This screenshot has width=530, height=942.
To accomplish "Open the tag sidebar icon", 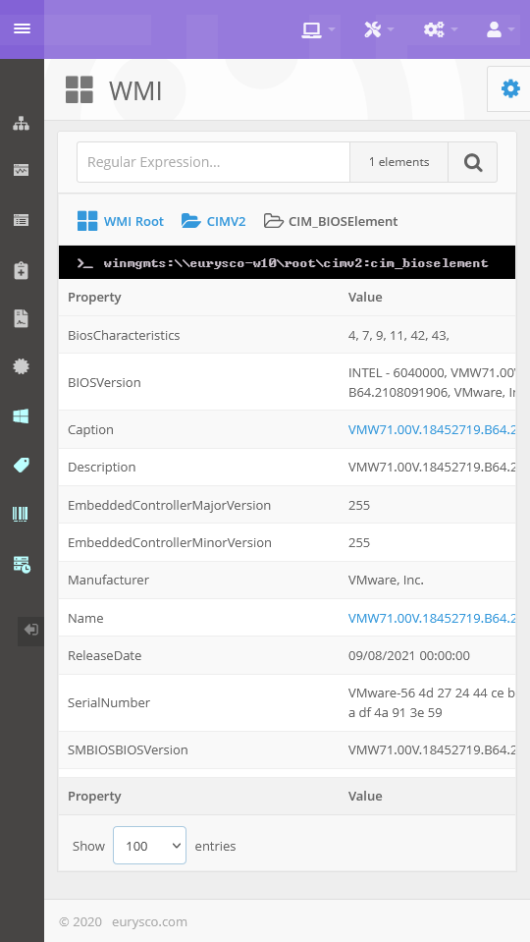I will [x=22, y=465].
